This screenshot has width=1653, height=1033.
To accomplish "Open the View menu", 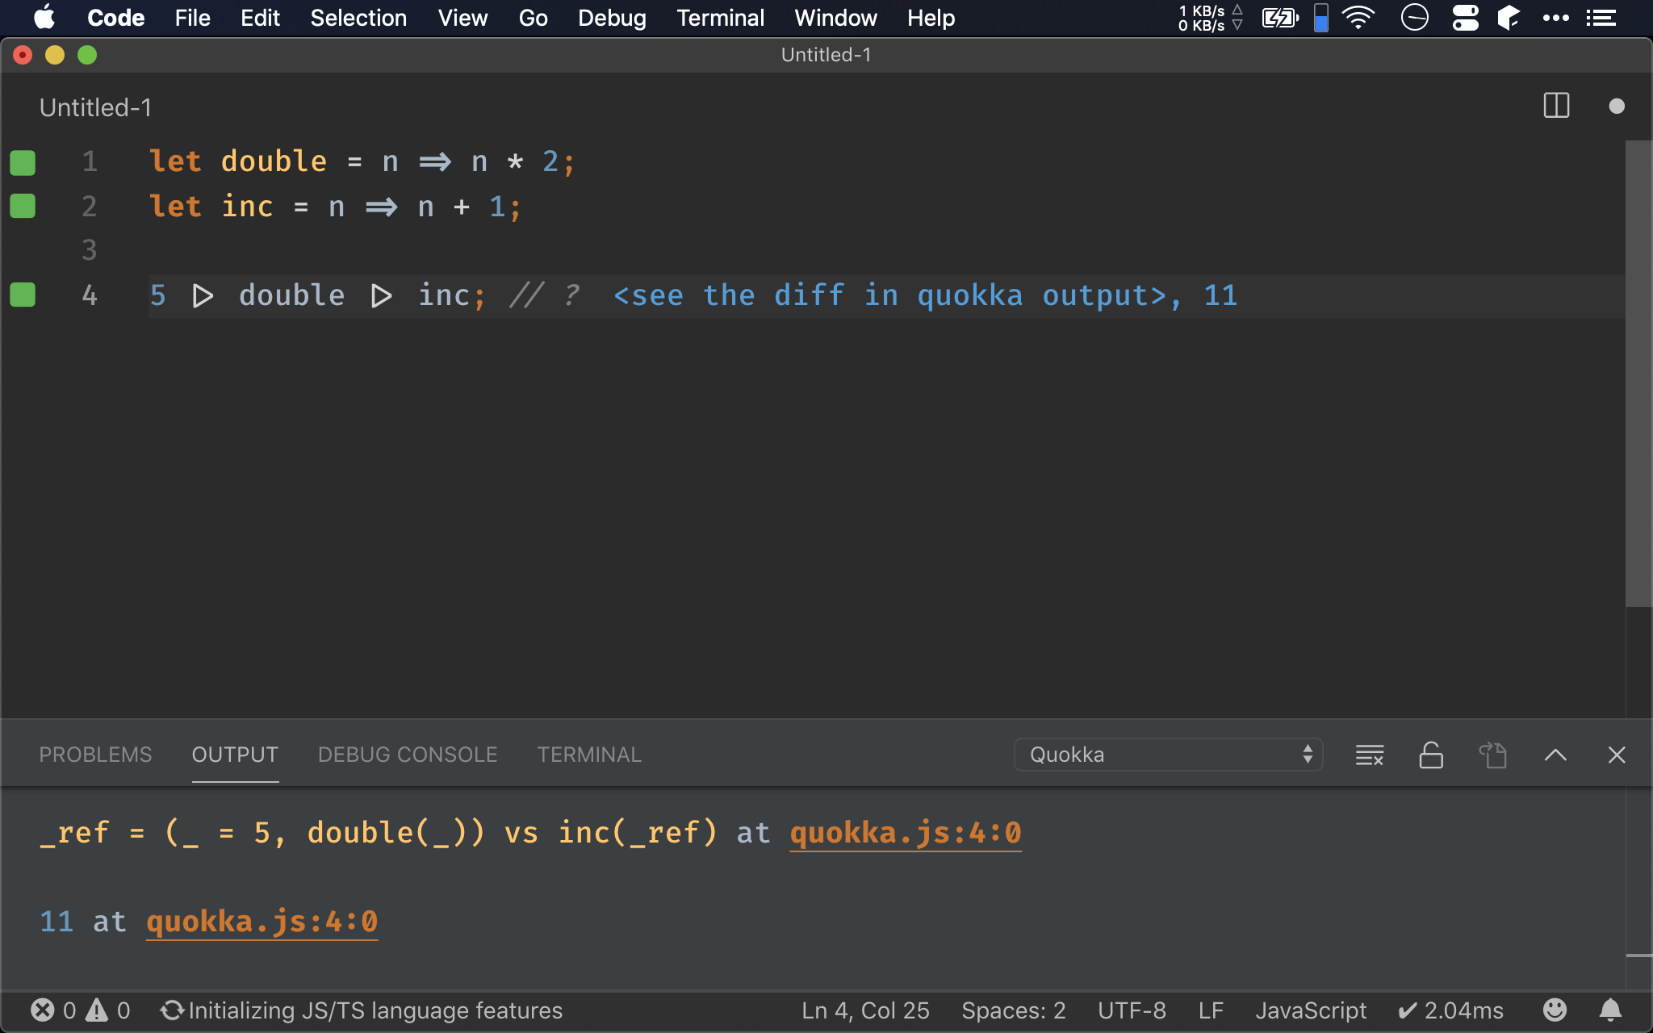I will pos(462,18).
